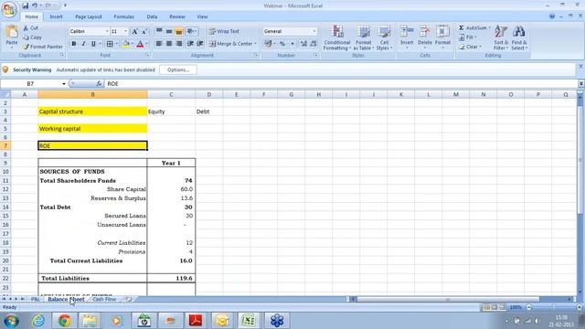Screen dimensions: 585x329
Task: Open the text Orientation options
Action: coord(191,31)
